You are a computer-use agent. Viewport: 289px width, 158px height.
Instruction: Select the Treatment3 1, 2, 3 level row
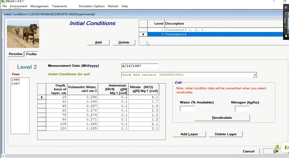[x=184, y=30]
